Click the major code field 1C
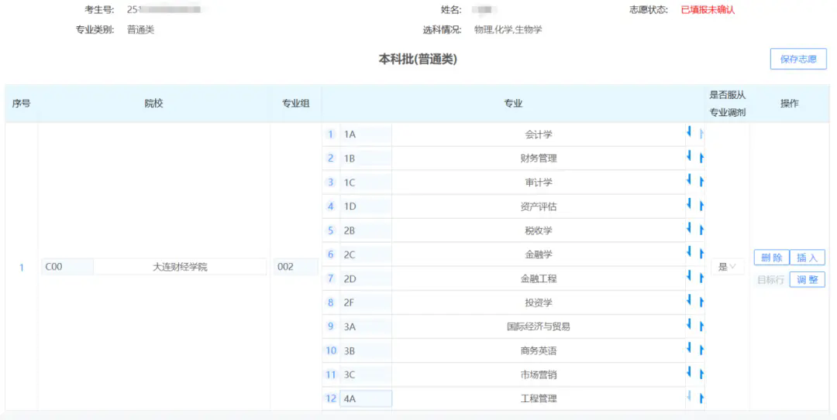The width and height of the screenshot is (837, 420). pos(366,183)
